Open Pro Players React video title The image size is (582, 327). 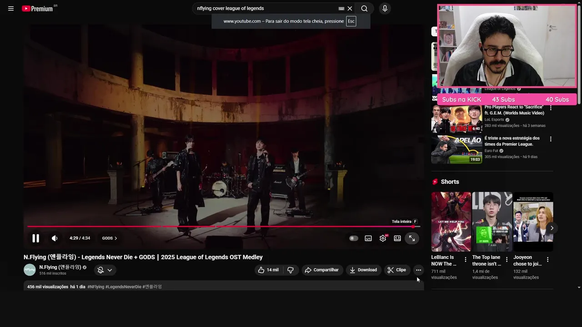pyautogui.click(x=514, y=110)
